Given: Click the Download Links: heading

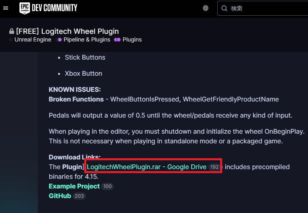Looking at the screenshot, I should point(75,157).
